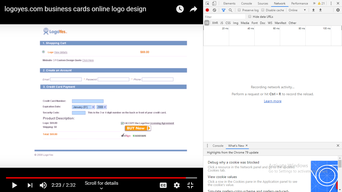Filter requests by Img
The image size is (342, 192).
click(x=236, y=23)
